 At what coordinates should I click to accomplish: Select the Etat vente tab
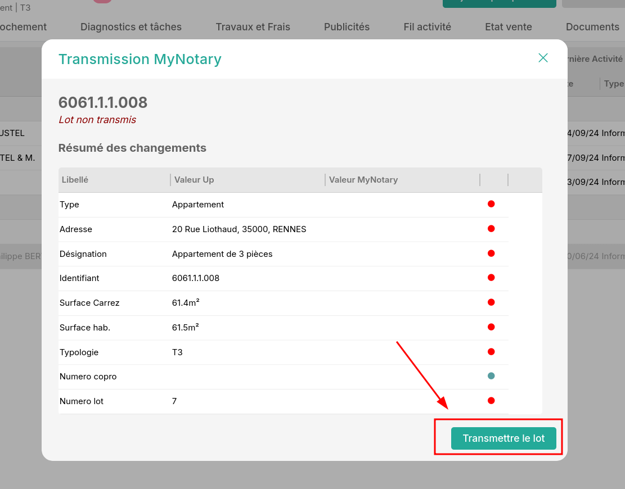[x=508, y=26]
